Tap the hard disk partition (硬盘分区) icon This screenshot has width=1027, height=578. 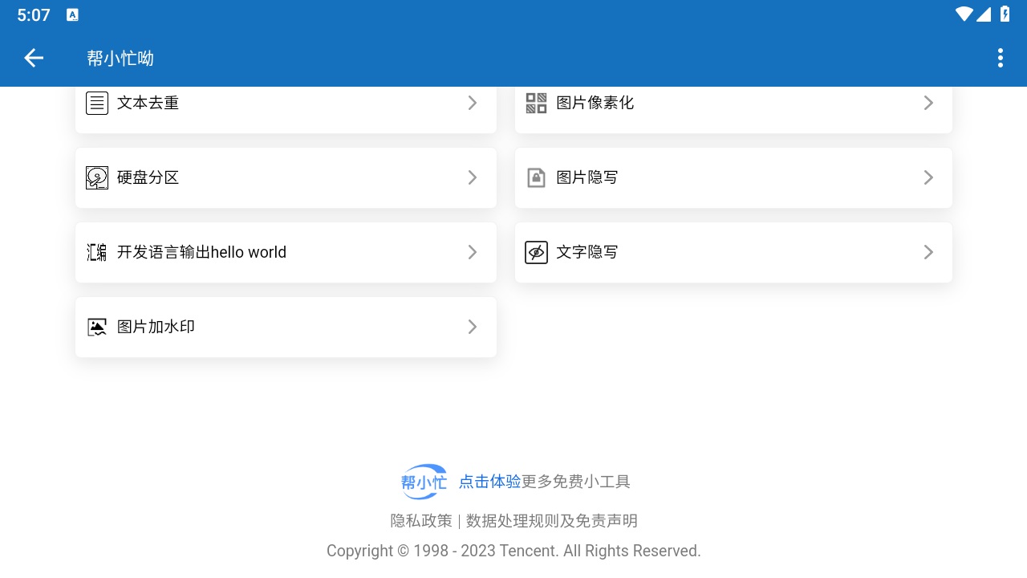coord(97,177)
